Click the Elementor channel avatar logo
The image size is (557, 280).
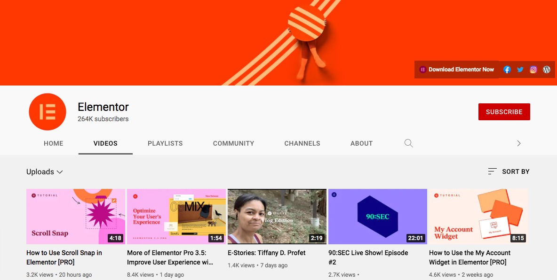pyautogui.click(x=47, y=112)
